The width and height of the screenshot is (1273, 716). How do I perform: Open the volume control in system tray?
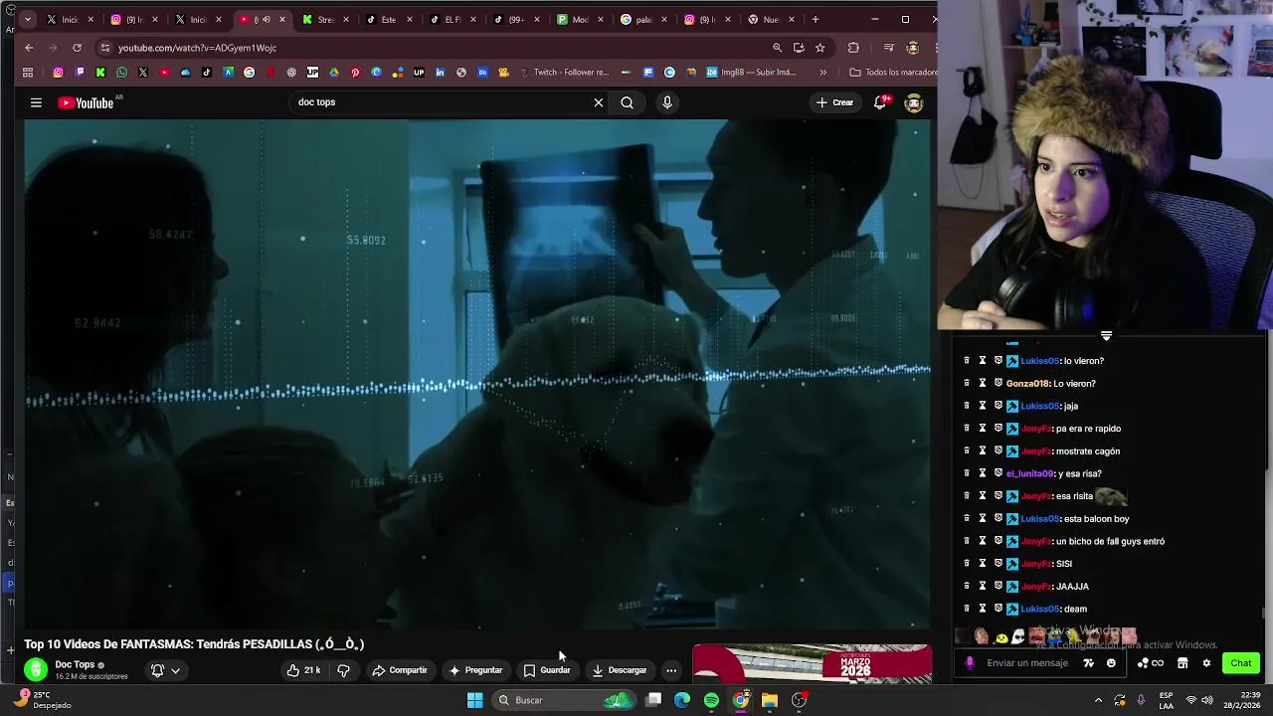1208,700
